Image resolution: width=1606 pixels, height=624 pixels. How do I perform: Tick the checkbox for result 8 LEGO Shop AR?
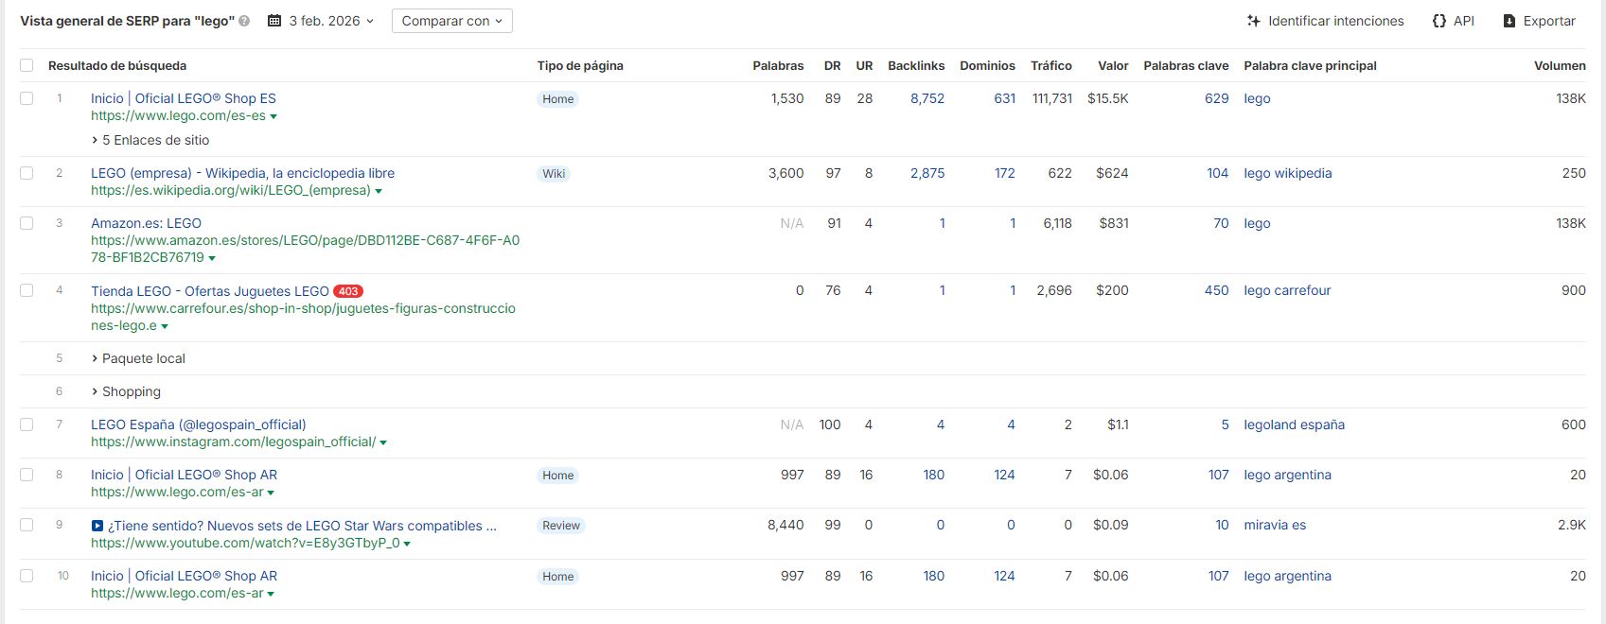[26, 475]
